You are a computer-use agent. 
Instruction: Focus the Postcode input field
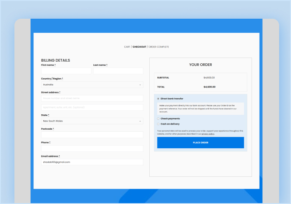coord(92,135)
